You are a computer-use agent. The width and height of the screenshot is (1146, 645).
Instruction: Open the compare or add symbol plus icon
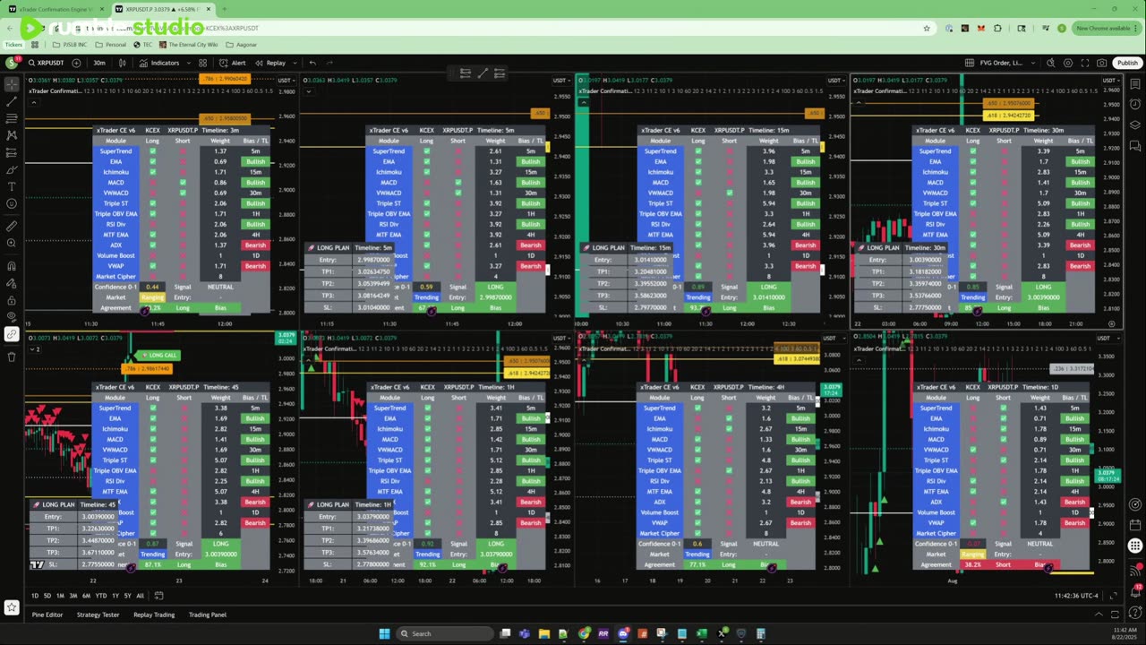click(x=75, y=63)
